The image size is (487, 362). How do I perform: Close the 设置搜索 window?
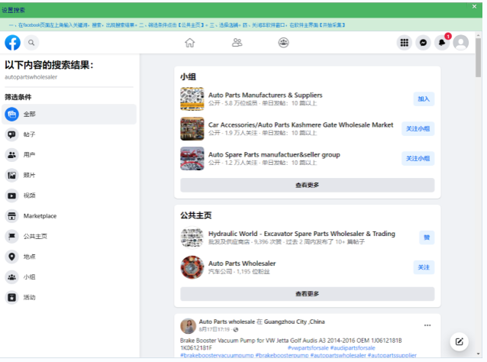pos(474,7)
